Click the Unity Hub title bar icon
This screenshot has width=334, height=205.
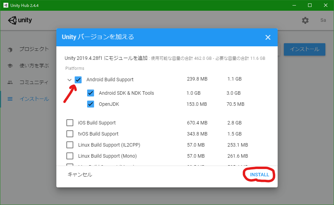pyautogui.click(x=6, y=5)
